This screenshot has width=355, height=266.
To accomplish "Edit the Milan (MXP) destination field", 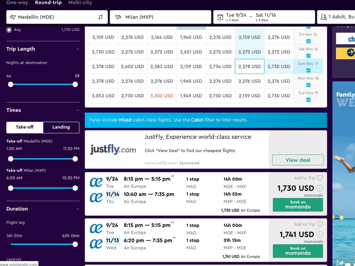I will point(161,17).
